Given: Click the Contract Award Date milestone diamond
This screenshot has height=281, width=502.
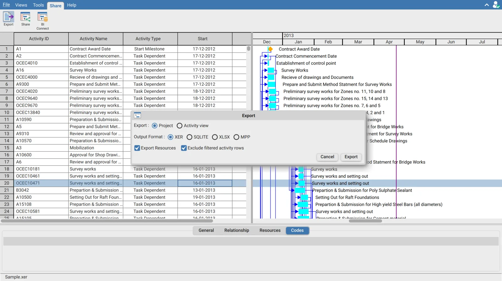Looking at the screenshot, I should coord(270,49).
